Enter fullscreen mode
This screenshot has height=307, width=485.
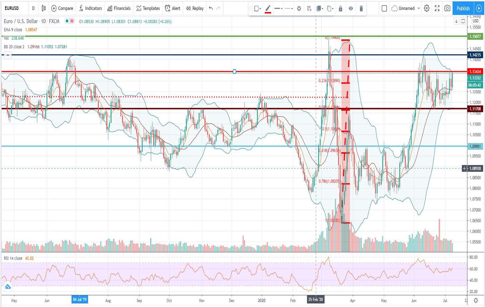coord(437,8)
